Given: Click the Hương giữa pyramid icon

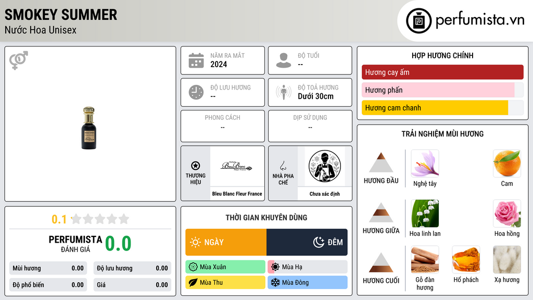Looking at the screenshot, I should pyautogui.click(x=381, y=213).
